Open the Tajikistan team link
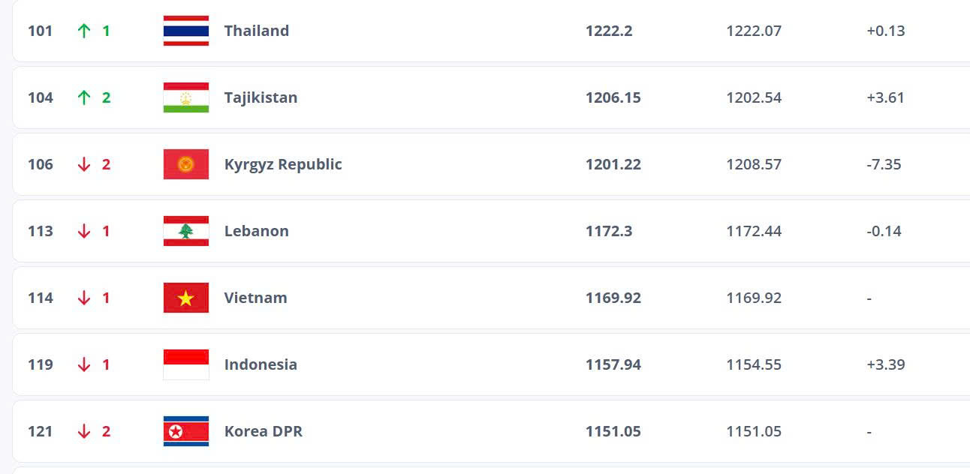The image size is (970, 474). 261,97
